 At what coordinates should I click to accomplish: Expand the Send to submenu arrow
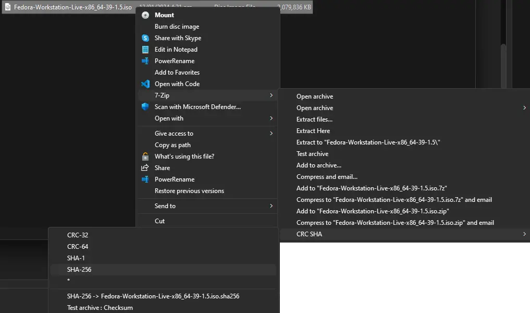click(x=271, y=206)
